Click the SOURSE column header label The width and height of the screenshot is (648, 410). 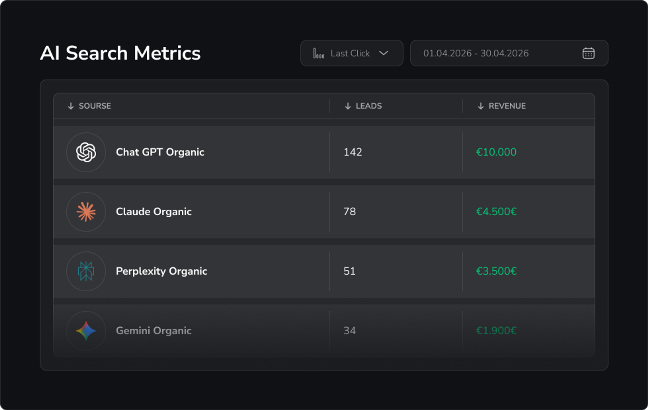point(95,106)
